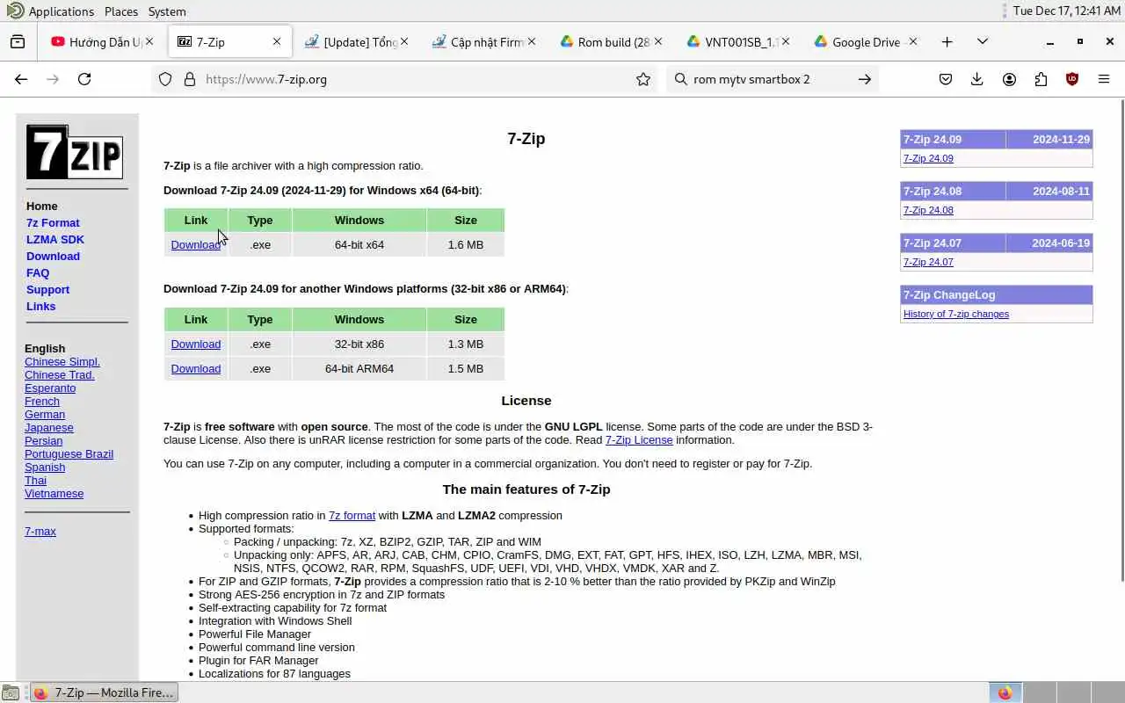Open the 7-Zip License link
1125x703 pixels.
click(x=639, y=440)
